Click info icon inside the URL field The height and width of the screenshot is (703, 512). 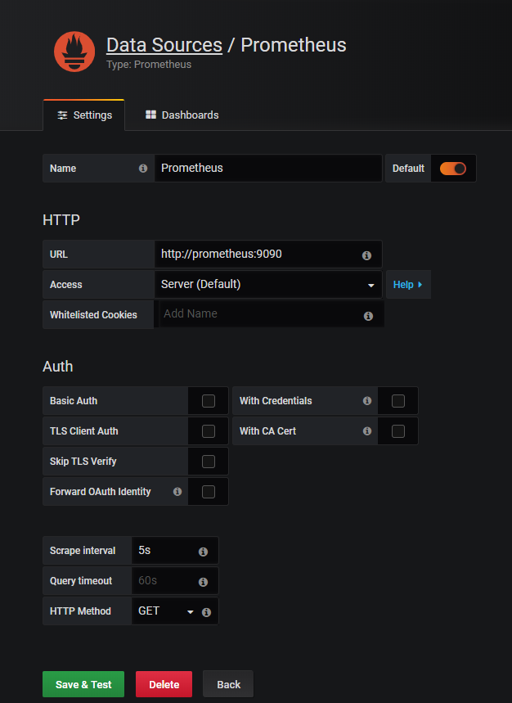tap(366, 255)
